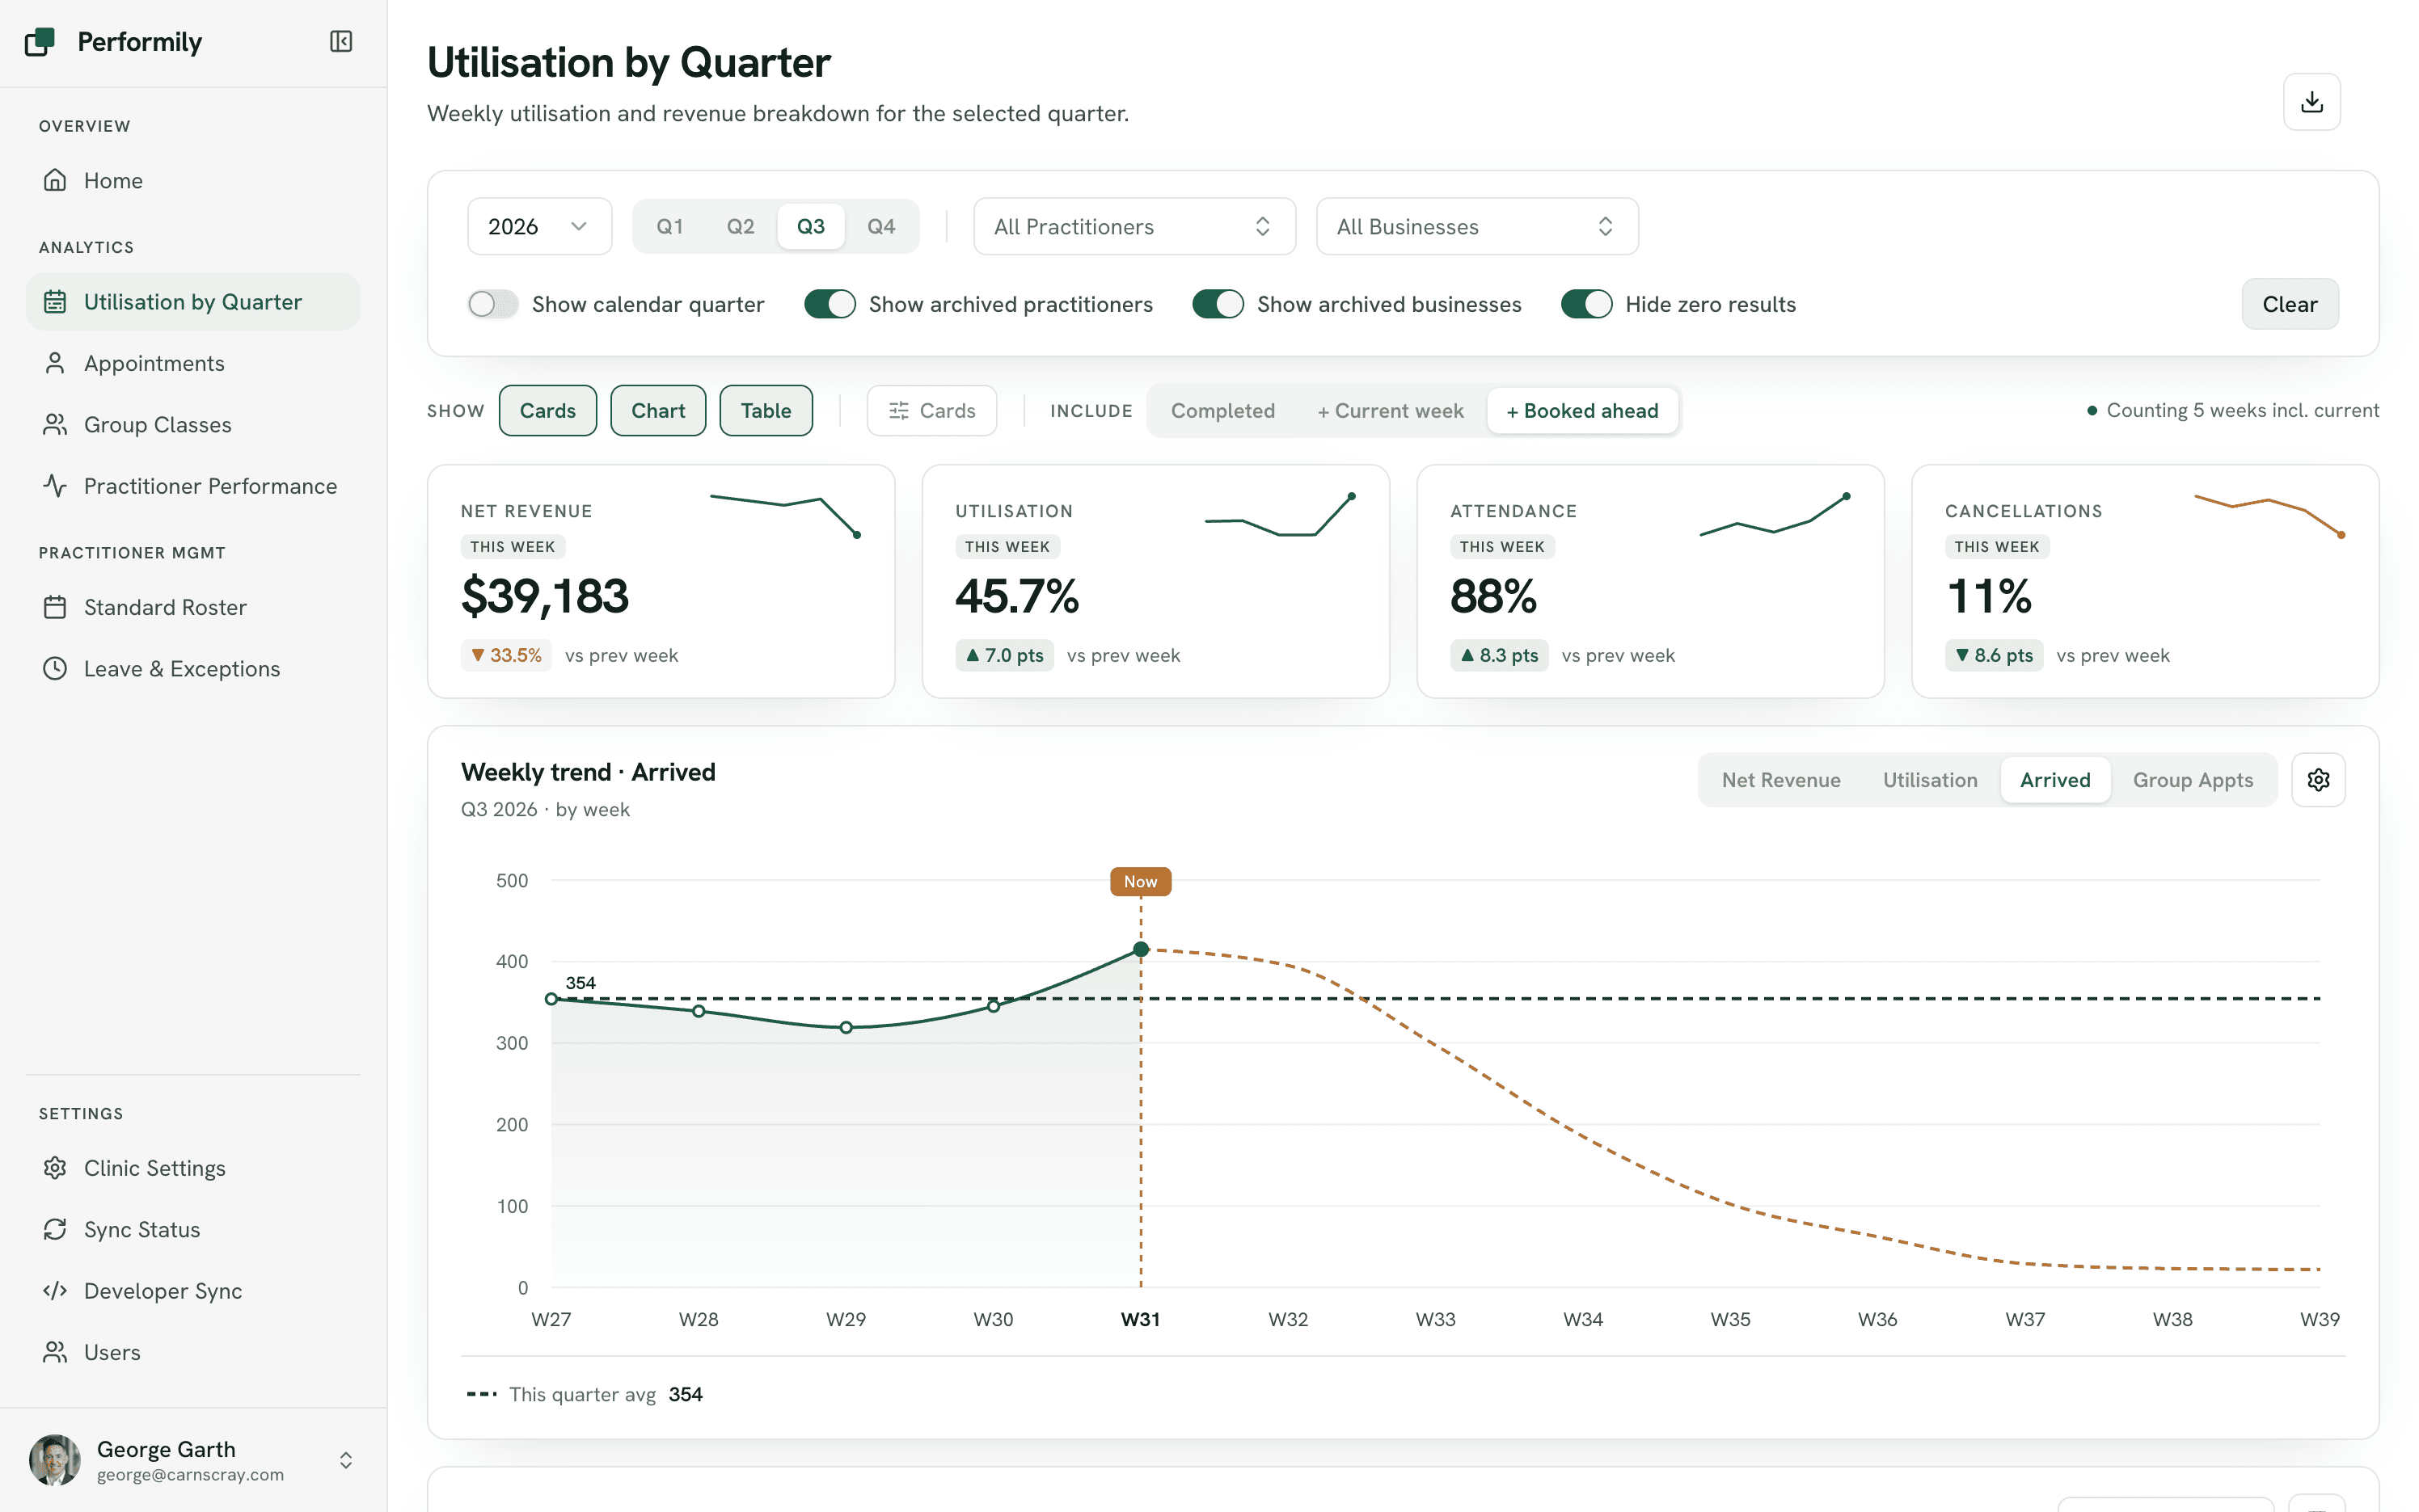Screen dimensions: 2419x1512
Task: Open chart settings gear icon
Action: (2318, 780)
